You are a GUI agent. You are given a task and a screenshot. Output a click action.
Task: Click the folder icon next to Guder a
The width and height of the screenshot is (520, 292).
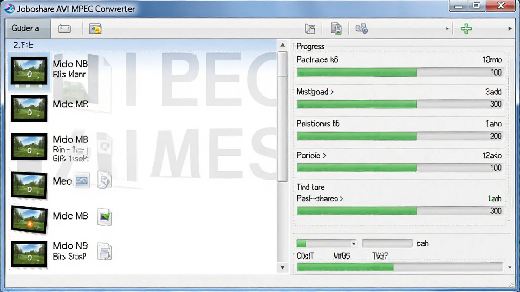(x=64, y=29)
